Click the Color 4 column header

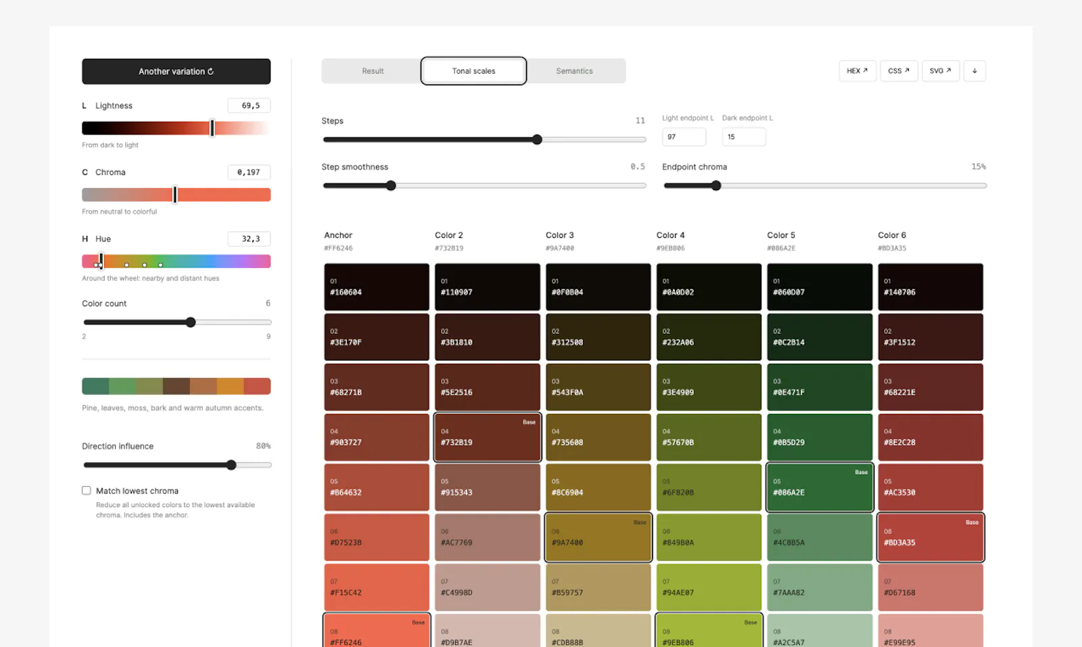tap(670, 235)
